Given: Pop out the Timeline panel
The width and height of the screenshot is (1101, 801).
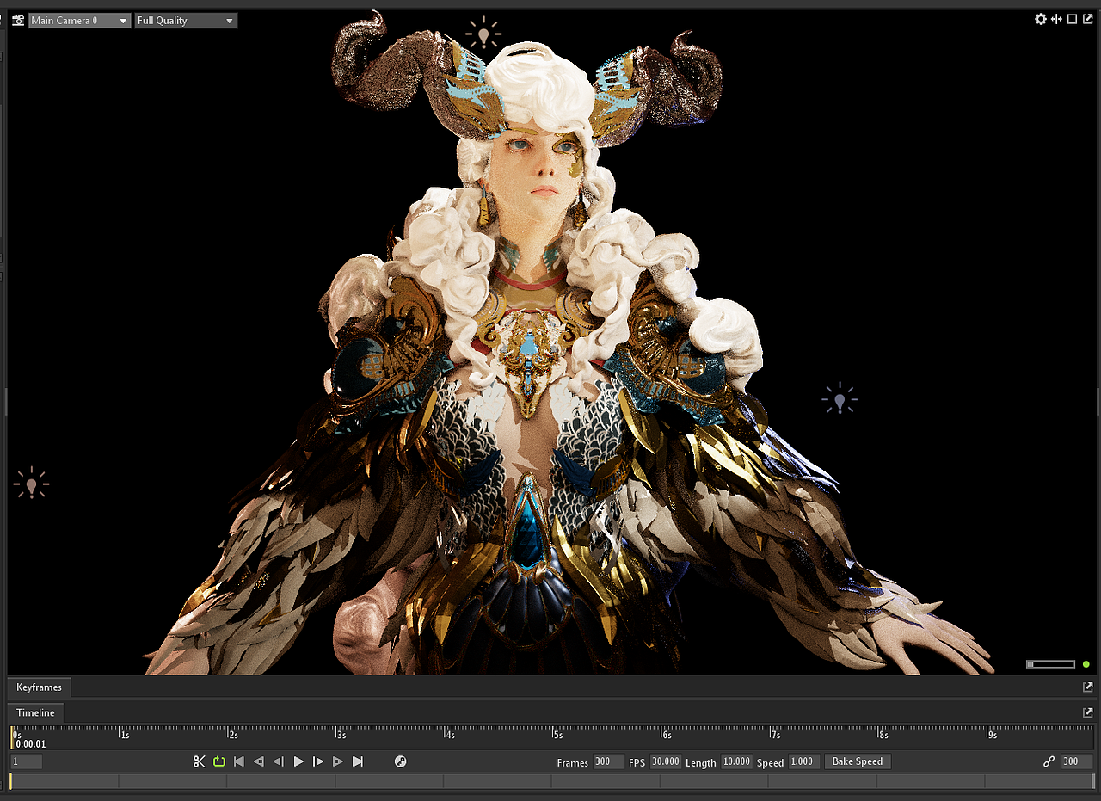Looking at the screenshot, I should [x=1088, y=712].
